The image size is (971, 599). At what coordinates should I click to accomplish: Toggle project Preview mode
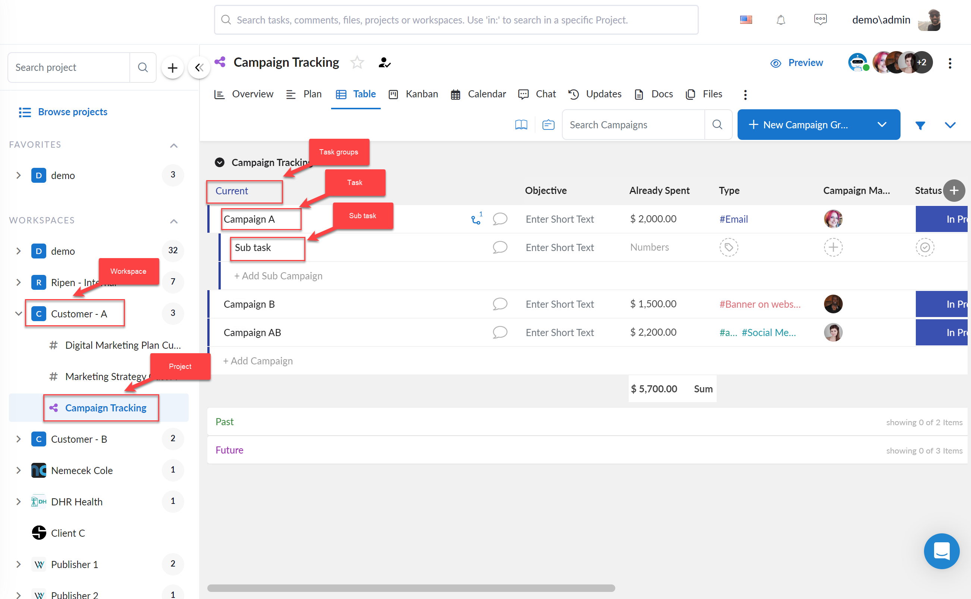click(x=796, y=63)
